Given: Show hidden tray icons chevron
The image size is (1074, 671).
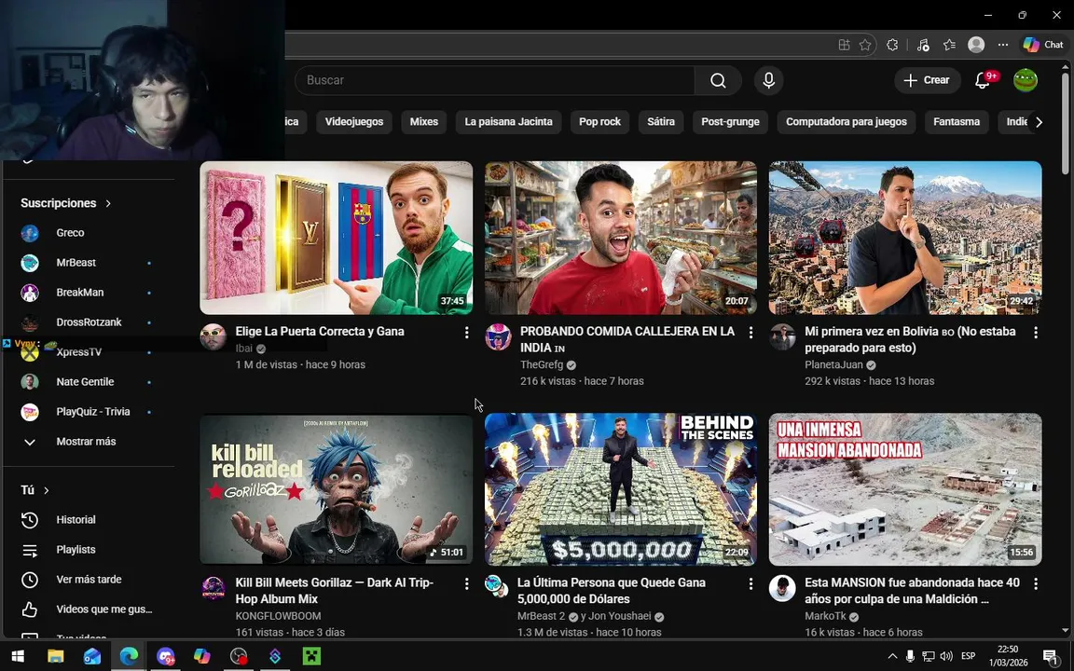Looking at the screenshot, I should 892,656.
